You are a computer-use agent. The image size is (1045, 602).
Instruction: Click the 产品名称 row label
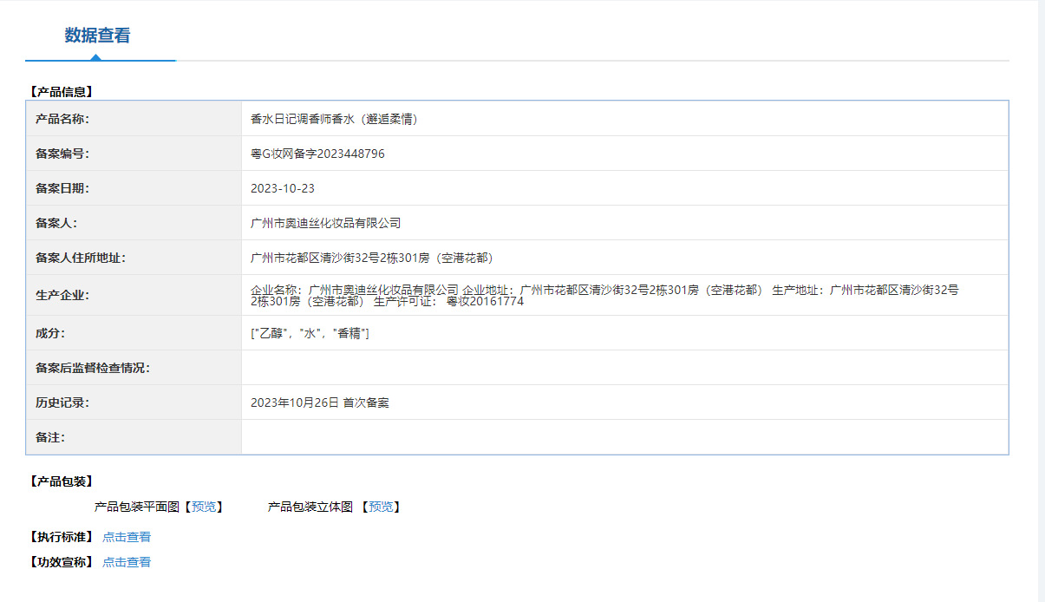click(x=62, y=119)
